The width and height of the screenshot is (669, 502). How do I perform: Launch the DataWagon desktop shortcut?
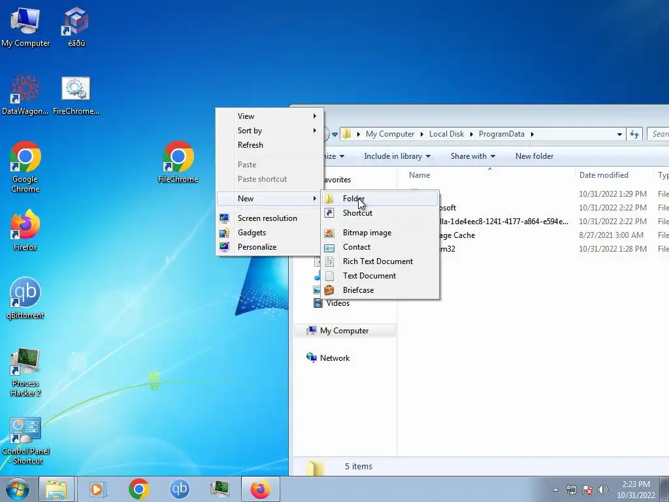tap(25, 95)
